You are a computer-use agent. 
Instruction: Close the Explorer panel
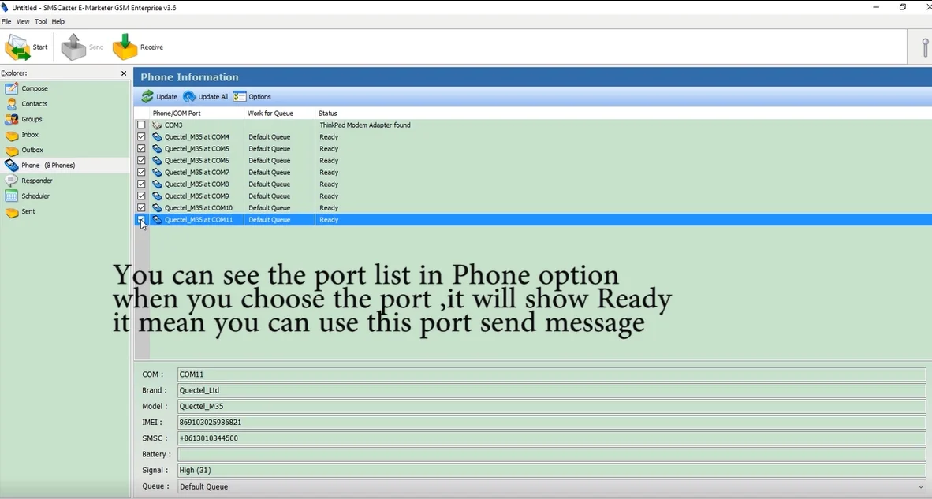tap(124, 73)
